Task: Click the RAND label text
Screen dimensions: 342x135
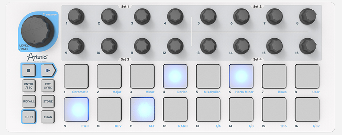Action: tap(183, 126)
